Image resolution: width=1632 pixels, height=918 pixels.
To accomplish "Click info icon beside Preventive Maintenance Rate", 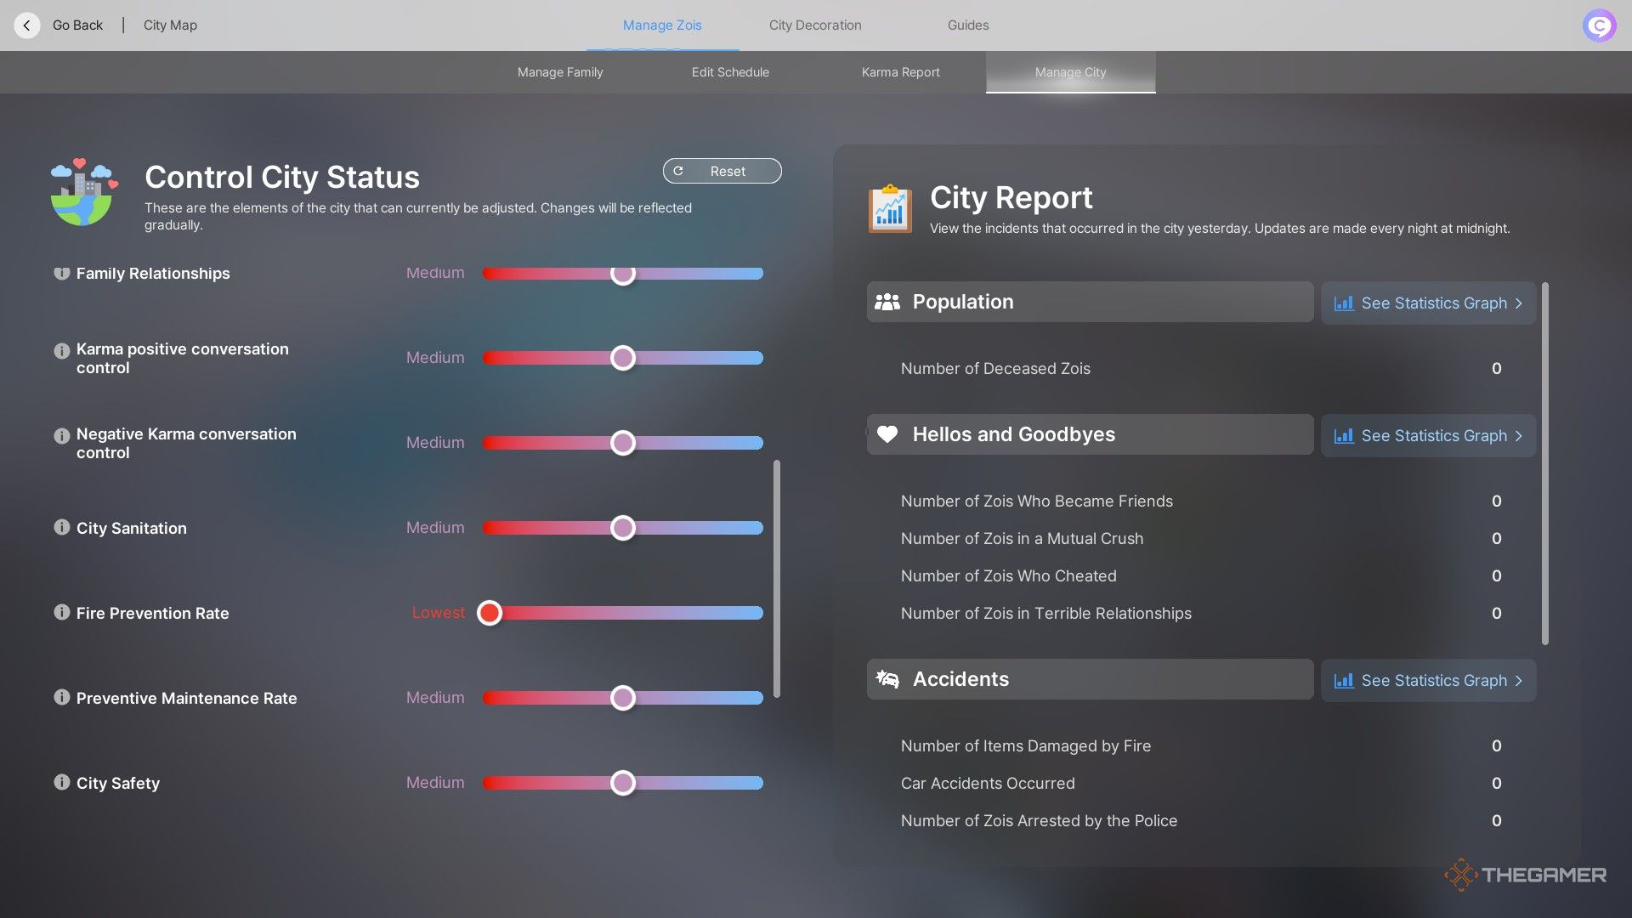I will pos(61,697).
